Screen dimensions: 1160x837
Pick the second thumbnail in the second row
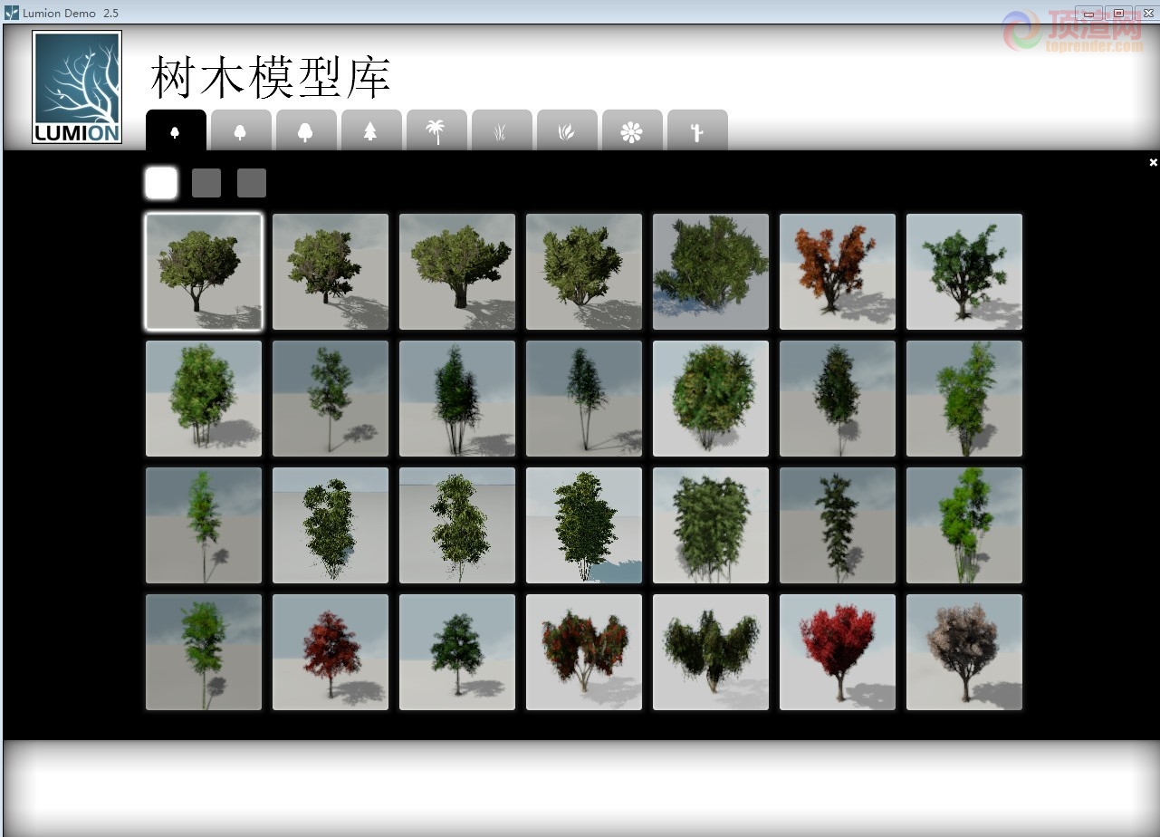click(331, 399)
